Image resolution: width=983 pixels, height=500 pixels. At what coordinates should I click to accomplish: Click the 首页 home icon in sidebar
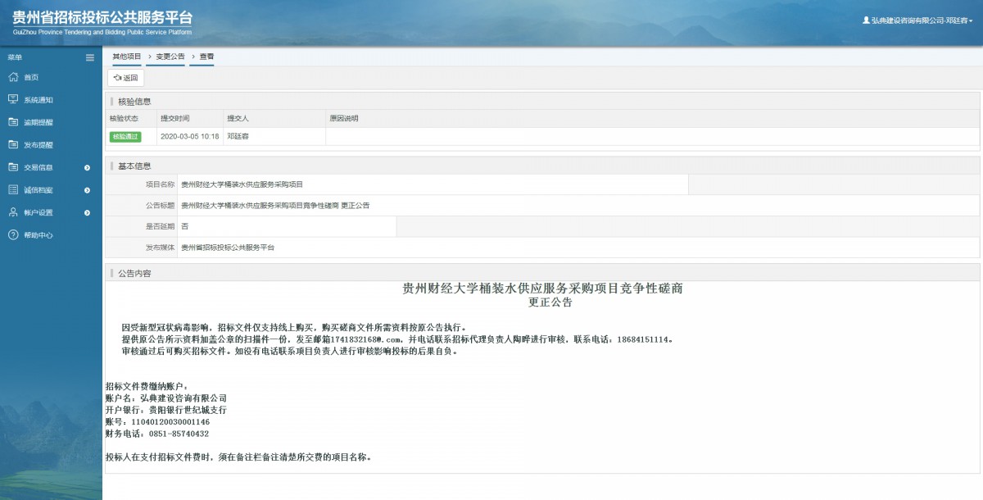point(12,77)
